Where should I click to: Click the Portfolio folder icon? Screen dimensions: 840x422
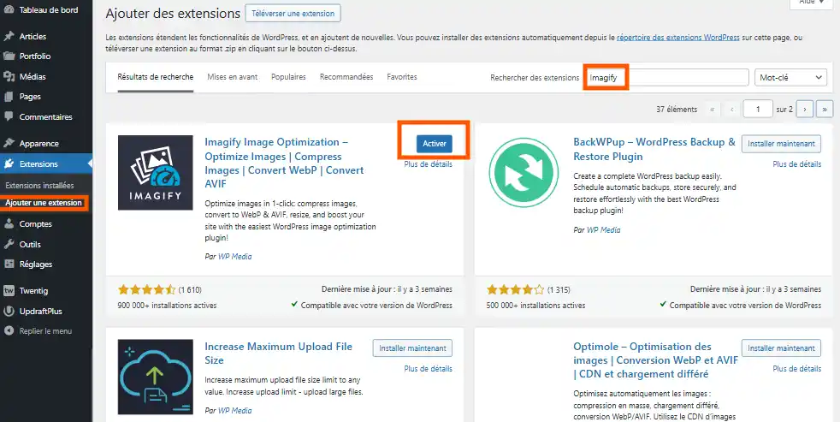9,56
